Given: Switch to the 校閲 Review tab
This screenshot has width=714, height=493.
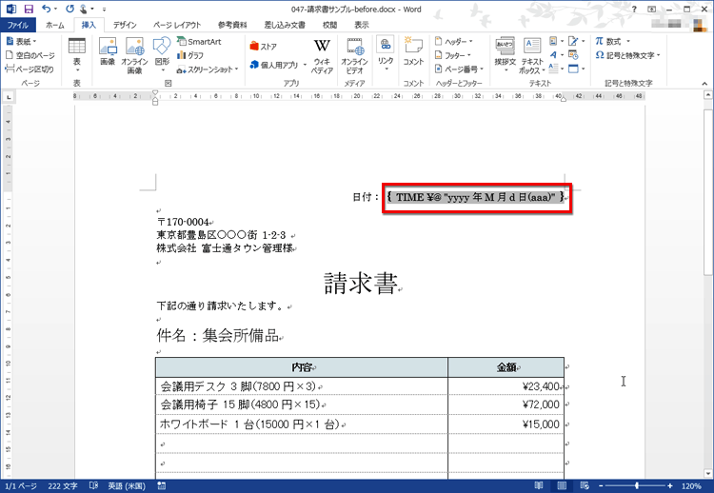Looking at the screenshot, I should (x=329, y=25).
